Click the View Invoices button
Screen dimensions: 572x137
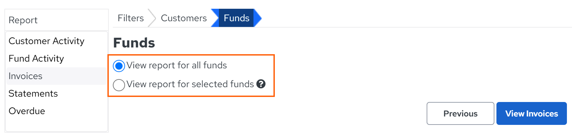pyautogui.click(x=531, y=113)
